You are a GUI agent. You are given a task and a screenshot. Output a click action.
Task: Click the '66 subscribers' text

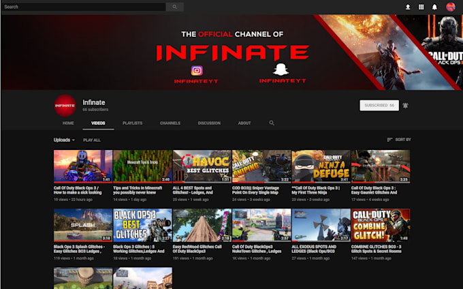pyautogui.click(x=95, y=110)
